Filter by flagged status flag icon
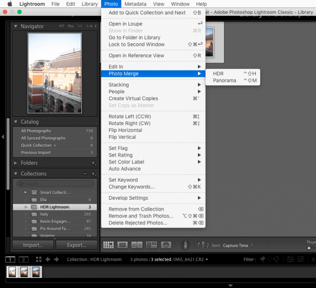 (x=262, y=259)
